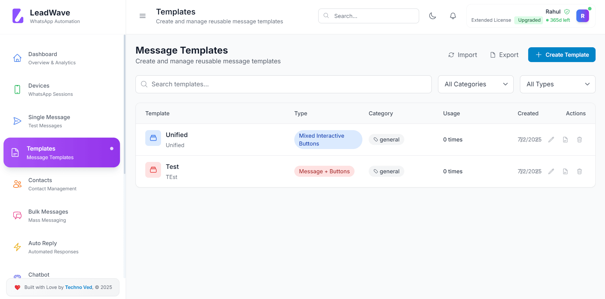Screen dimensions: 605x299
Task: Focus the Search templates input field
Action: [x=284, y=84]
